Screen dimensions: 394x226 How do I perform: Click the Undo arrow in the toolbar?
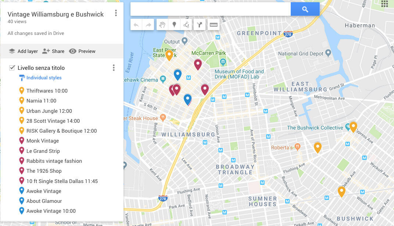click(x=136, y=25)
